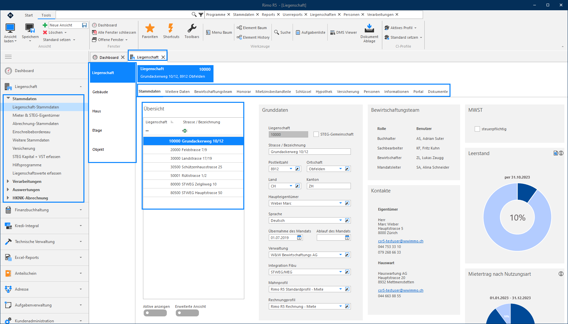Click the Suche magnifier tool
Image resolution: width=568 pixels, height=324 pixels.
tap(282, 32)
